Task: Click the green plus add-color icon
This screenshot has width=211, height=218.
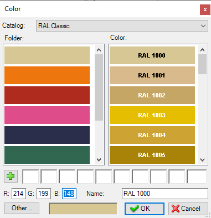Action: click(x=11, y=176)
